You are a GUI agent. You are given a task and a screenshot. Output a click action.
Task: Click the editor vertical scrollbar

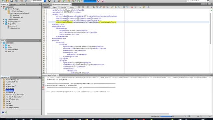(x=210, y=29)
